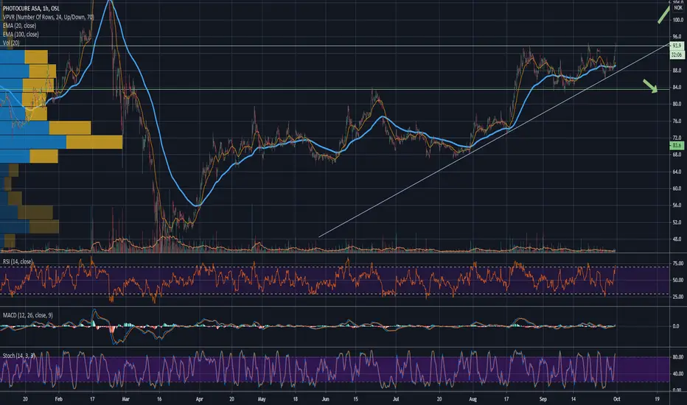Click the Apr label on time axis
Image resolution: width=687 pixels, height=405 pixels.
199,399
